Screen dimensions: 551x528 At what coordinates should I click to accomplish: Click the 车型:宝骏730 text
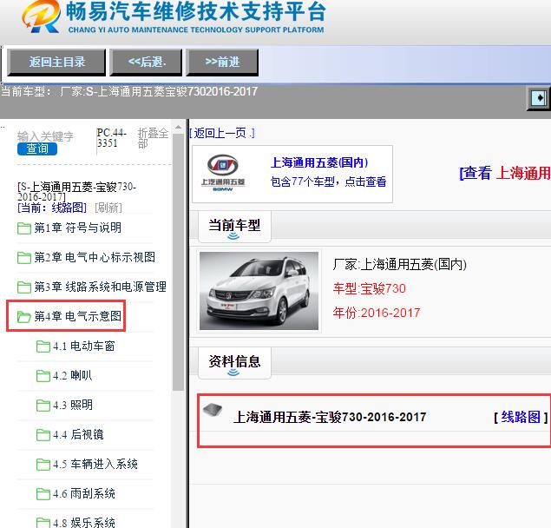click(x=369, y=289)
